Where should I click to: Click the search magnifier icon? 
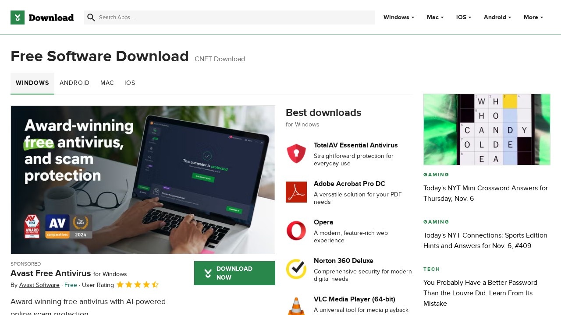point(91,17)
